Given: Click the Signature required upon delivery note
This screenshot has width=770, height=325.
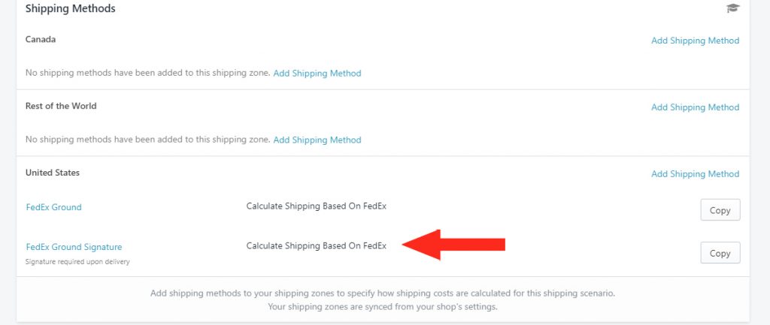Looking at the screenshot, I should click(77, 262).
